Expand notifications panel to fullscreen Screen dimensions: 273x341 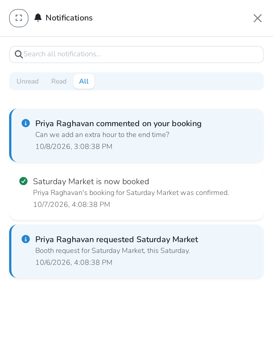click(19, 18)
